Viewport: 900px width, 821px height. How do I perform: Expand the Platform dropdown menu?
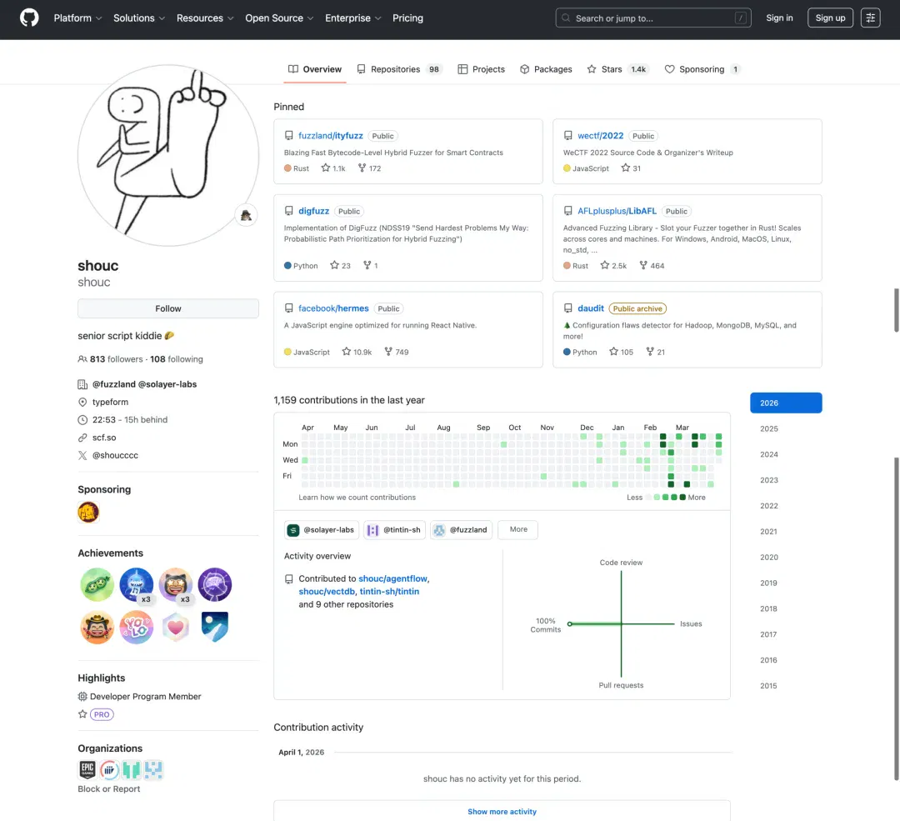78,18
